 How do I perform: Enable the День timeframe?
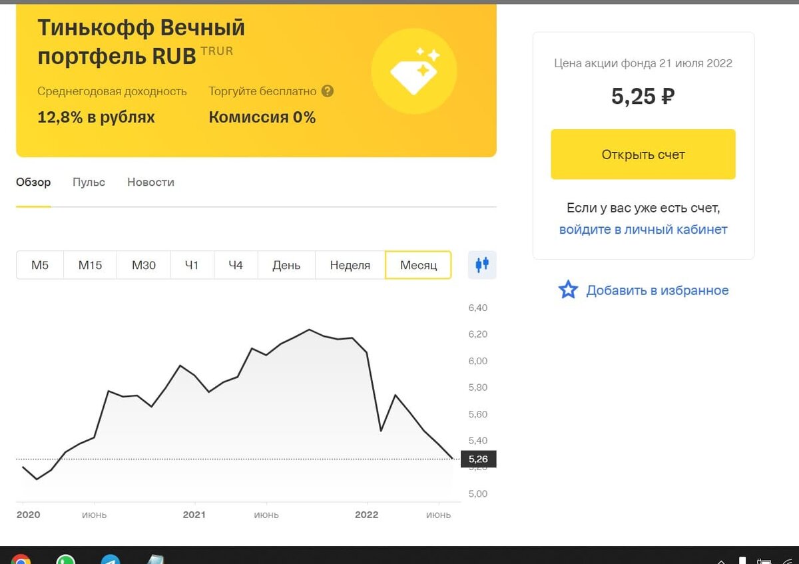pos(286,264)
